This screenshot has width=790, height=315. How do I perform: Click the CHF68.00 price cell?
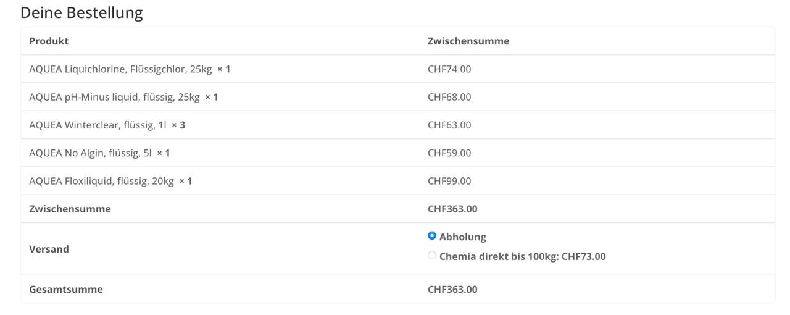click(449, 97)
